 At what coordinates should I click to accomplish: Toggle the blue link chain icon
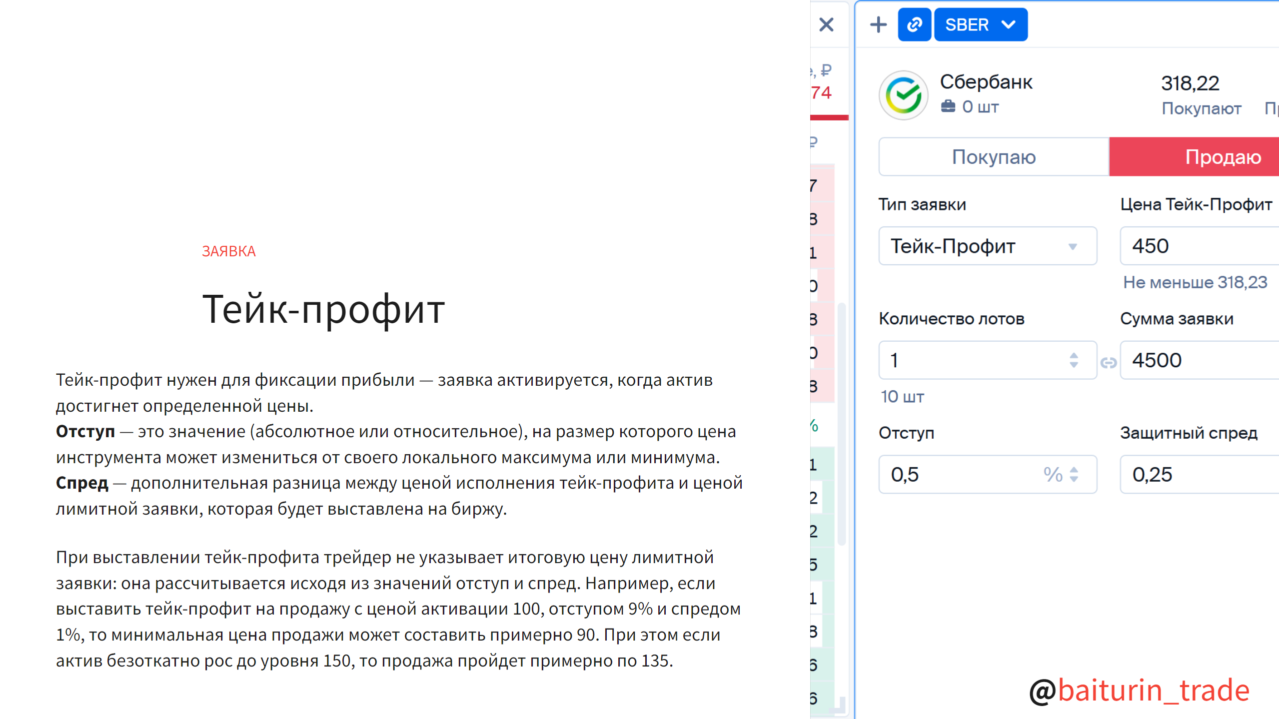click(x=914, y=24)
